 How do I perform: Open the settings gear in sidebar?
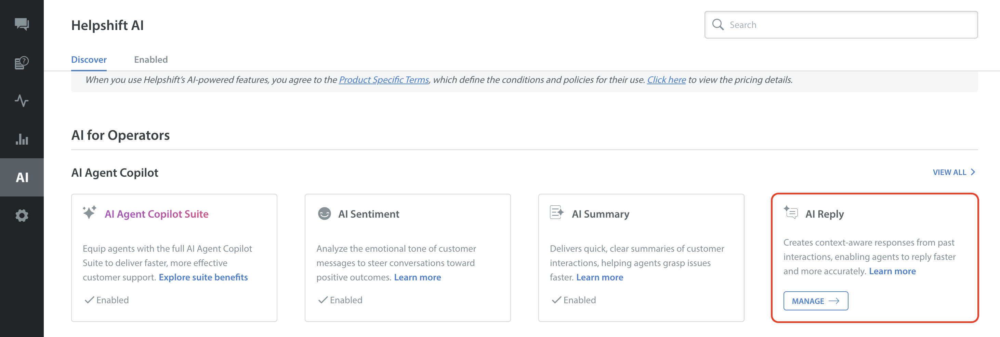[22, 215]
